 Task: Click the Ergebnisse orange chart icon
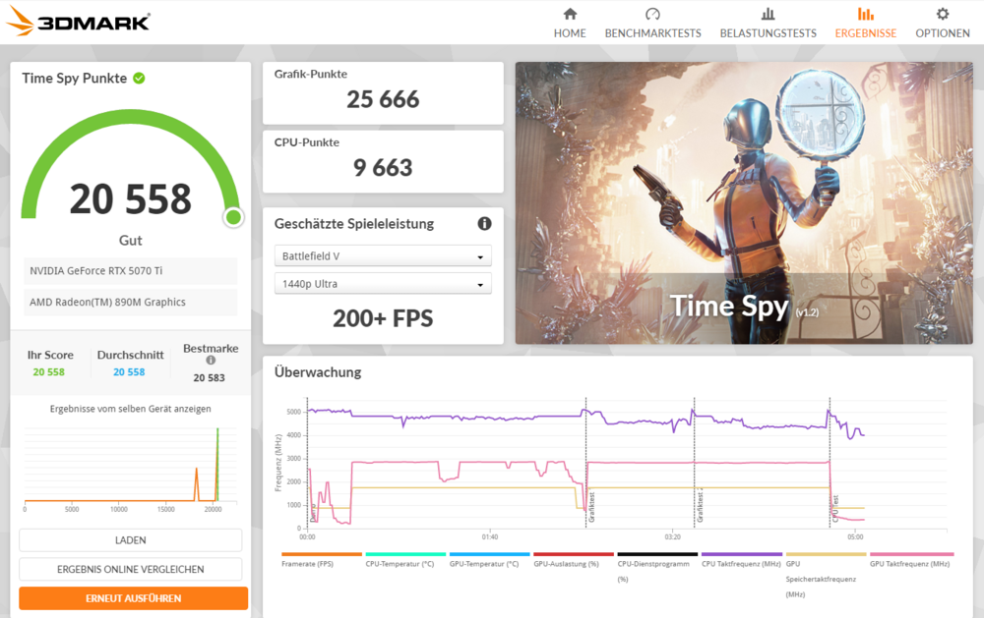[x=865, y=15]
